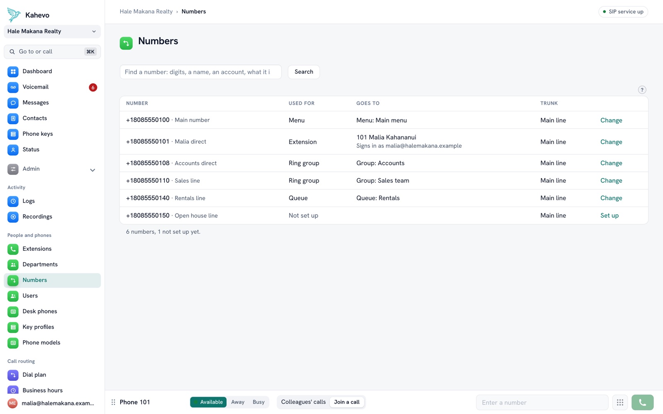Open the Phone models icon
The height and width of the screenshot is (414, 663).
click(13, 343)
